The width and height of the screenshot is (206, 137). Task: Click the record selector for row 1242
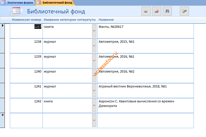pyautogui.click(x=2, y=105)
